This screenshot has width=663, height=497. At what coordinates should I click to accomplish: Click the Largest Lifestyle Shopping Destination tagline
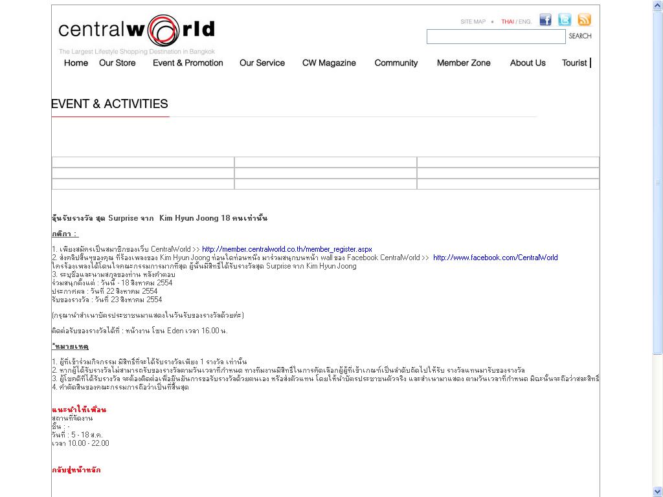click(137, 52)
